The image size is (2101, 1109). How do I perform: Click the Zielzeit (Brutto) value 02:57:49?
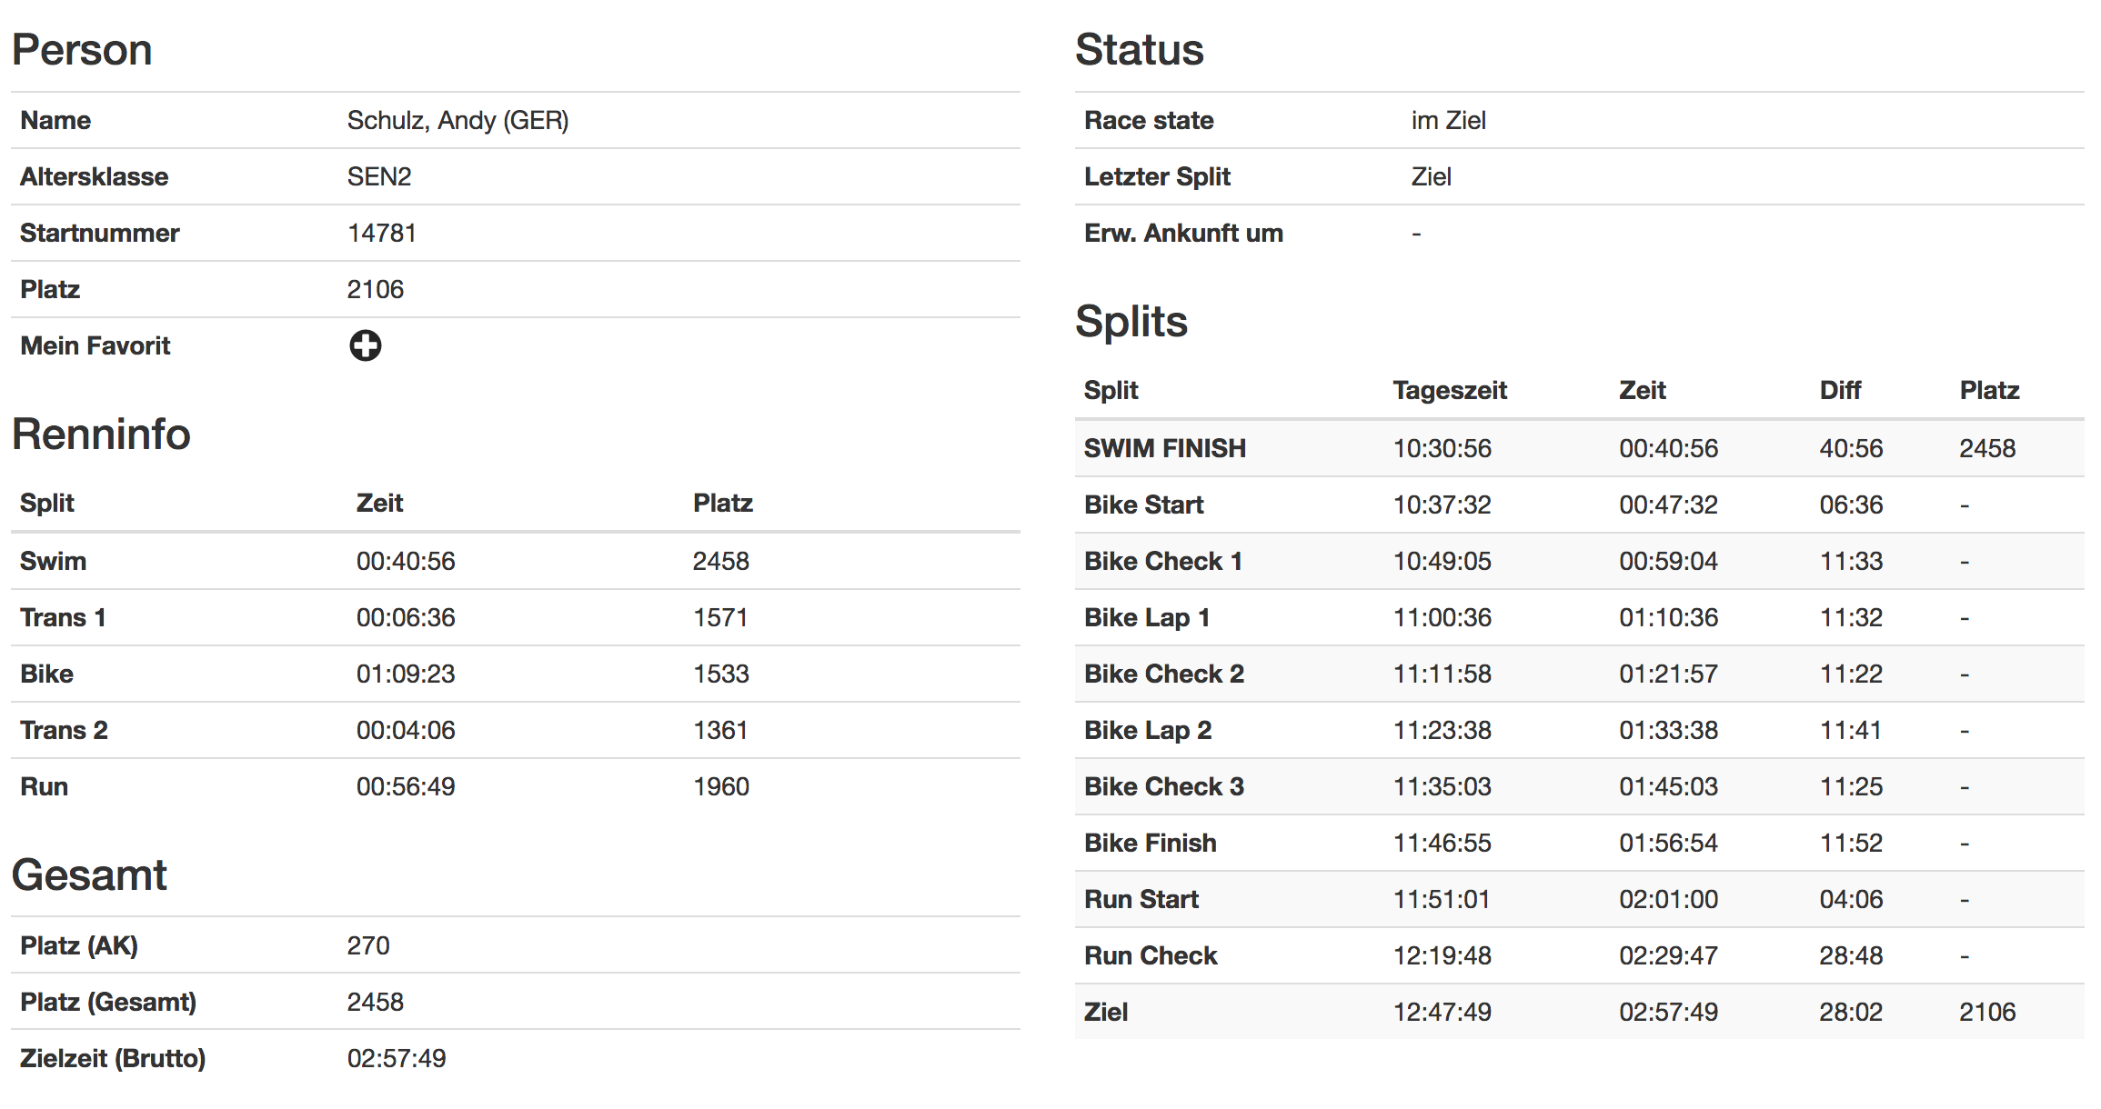397,1058
